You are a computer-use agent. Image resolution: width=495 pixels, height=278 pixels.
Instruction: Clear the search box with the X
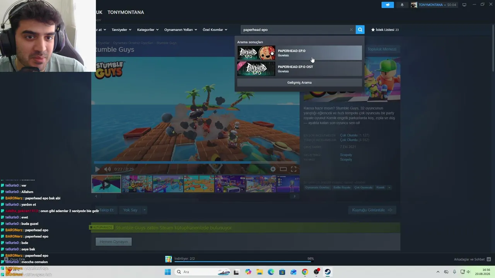[x=351, y=30]
